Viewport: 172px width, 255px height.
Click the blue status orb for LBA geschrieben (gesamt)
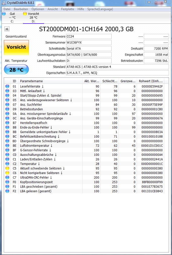pos(7,186)
